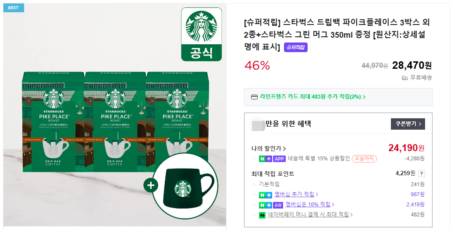Viewport: 454px width, 230px height.
Task: Open 라인프렌즈 카드 추가 적립 banner
Action: pos(338,97)
